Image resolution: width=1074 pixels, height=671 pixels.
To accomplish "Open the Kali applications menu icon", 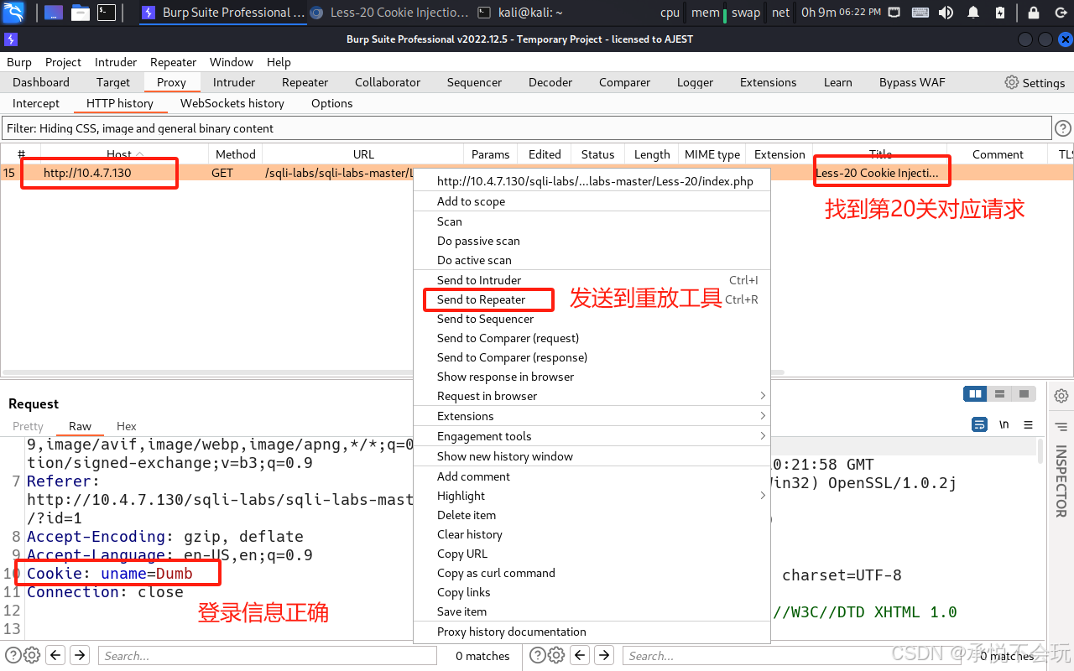I will tap(13, 12).
